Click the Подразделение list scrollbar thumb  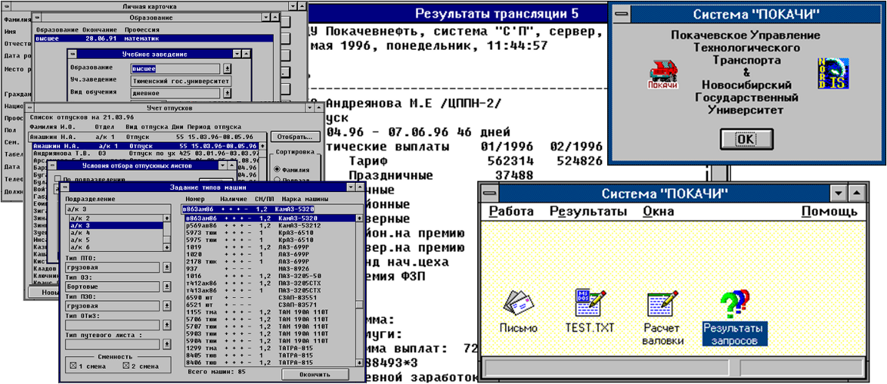(167, 240)
